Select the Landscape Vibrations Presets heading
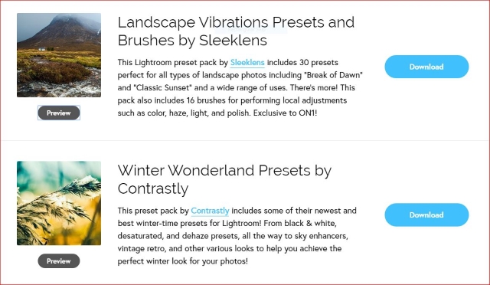Viewport: 490px width, 285px height. 236,31
